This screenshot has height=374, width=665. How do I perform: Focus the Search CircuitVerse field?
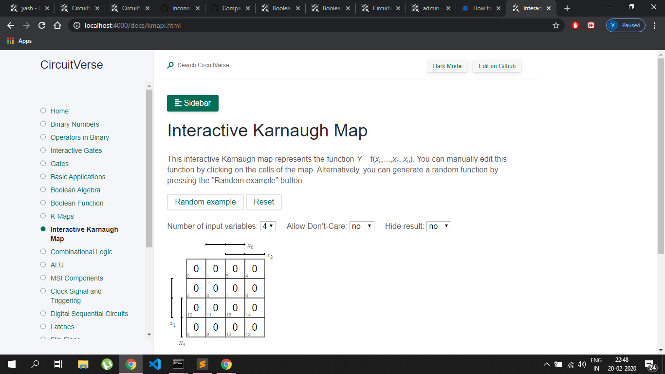(203, 65)
